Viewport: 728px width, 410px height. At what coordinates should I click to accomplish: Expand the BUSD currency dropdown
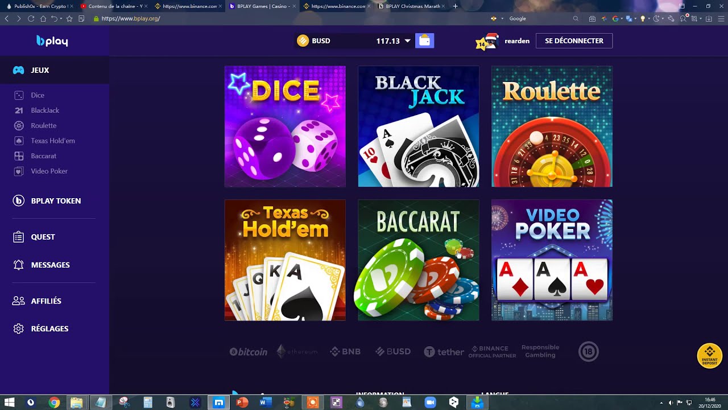point(407,41)
